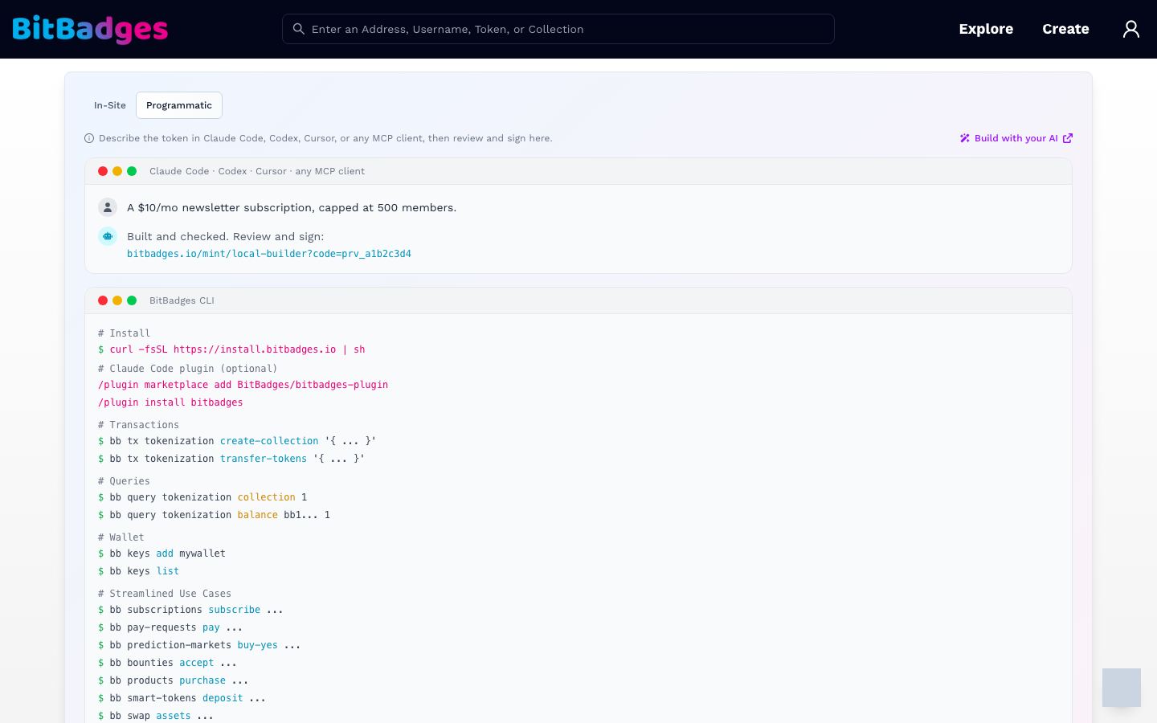
Task: Click '# Streamlined Use Cases' comment
Action: (x=165, y=594)
